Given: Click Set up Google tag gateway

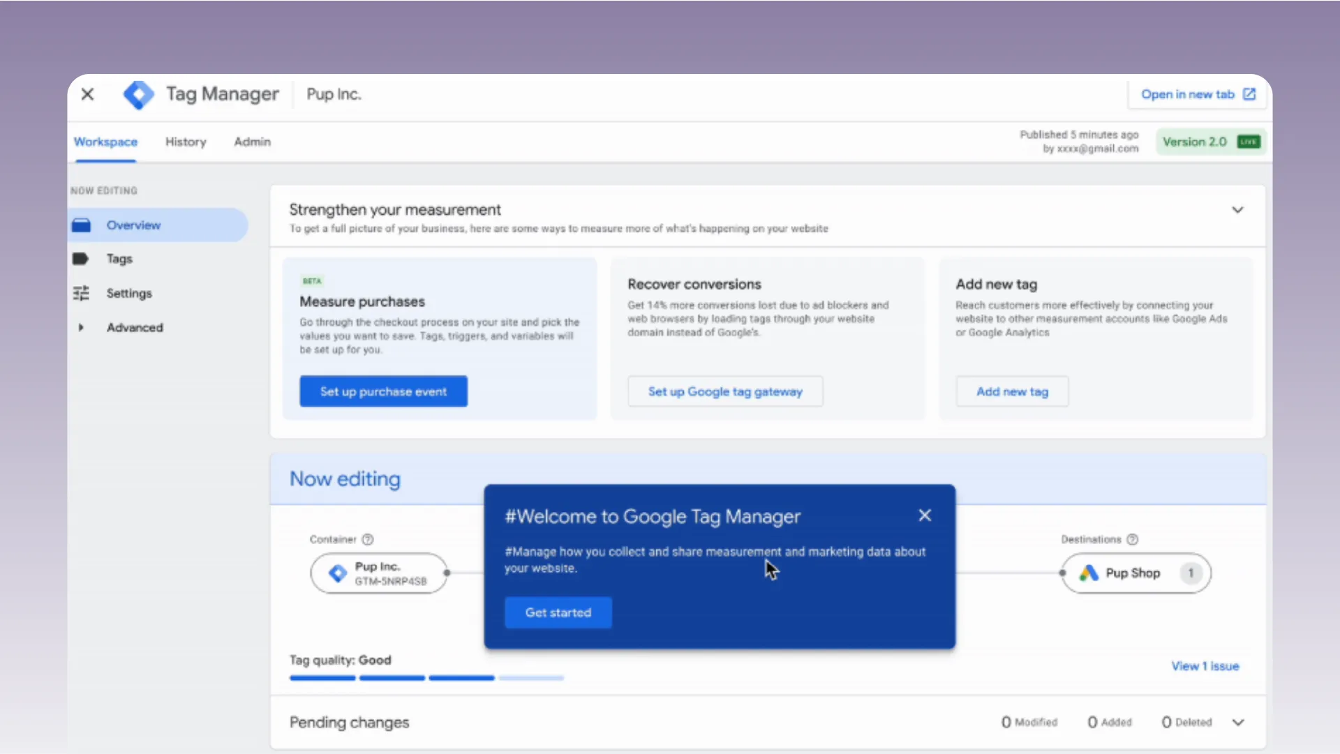Looking at the screenshot, I should (x=725, y=391).
